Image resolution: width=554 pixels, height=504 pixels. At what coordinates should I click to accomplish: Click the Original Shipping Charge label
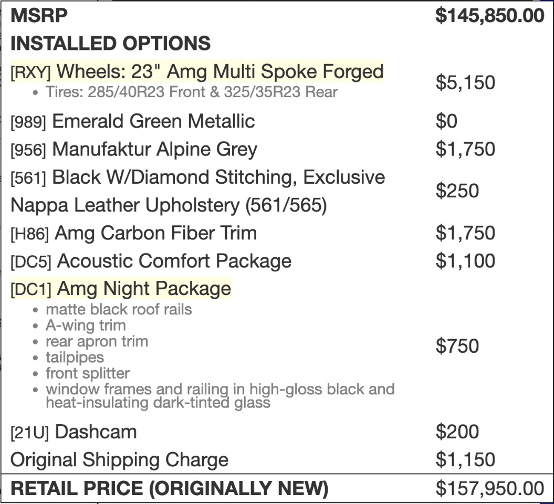(119, 460)
